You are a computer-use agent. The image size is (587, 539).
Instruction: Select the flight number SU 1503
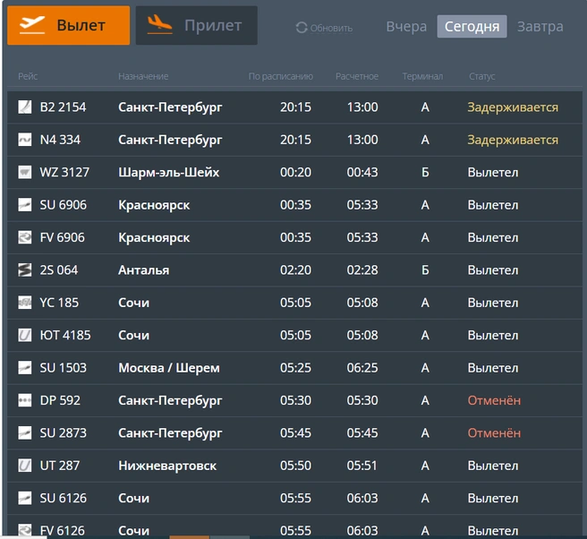64,368
